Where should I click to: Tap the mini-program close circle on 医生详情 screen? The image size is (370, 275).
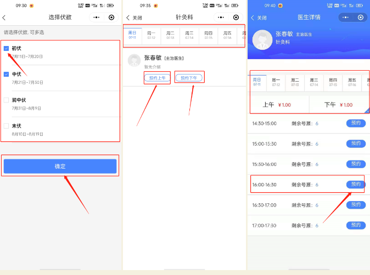(x=361, y=18)
